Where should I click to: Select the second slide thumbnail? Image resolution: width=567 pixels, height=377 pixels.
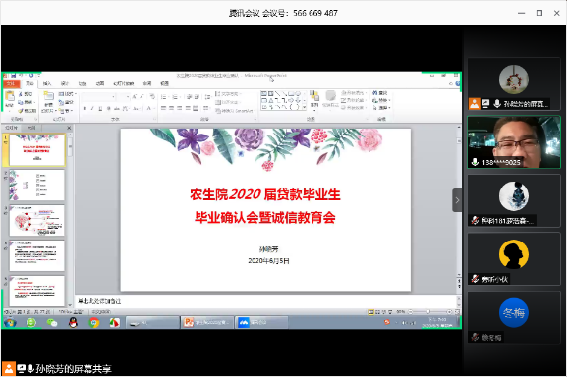coord(36,186)
